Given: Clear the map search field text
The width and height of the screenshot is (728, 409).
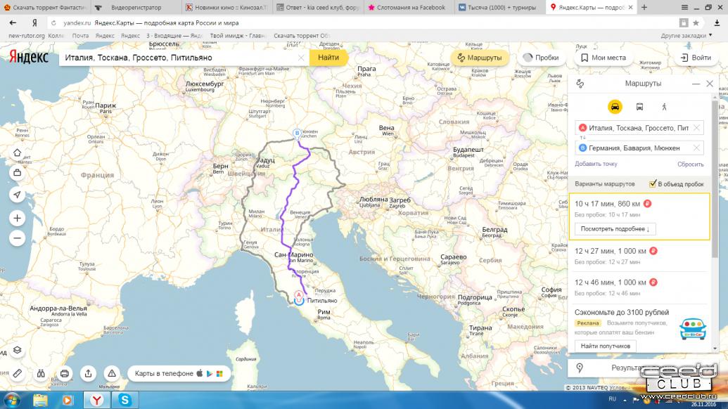Looking at the screenshot, I should [301, 58].
